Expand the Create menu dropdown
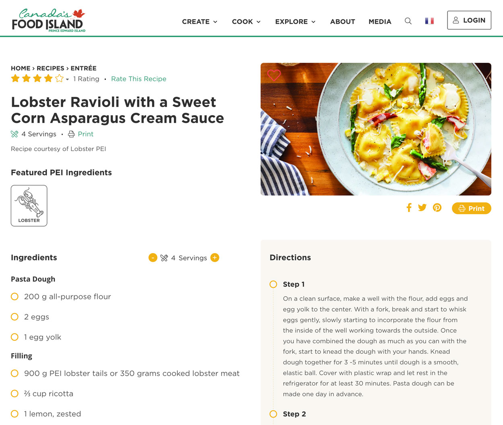 click(x=200, y=22)
